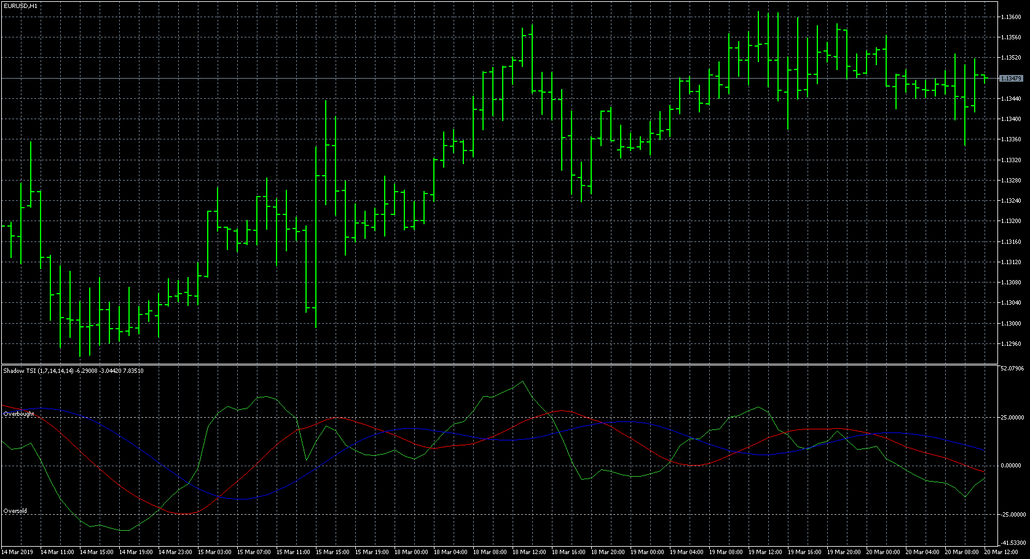Grab the divider between chart and indicator window
Viewport: 1030px width, 559px height.
pyautogui.click(x=492, y=364)
